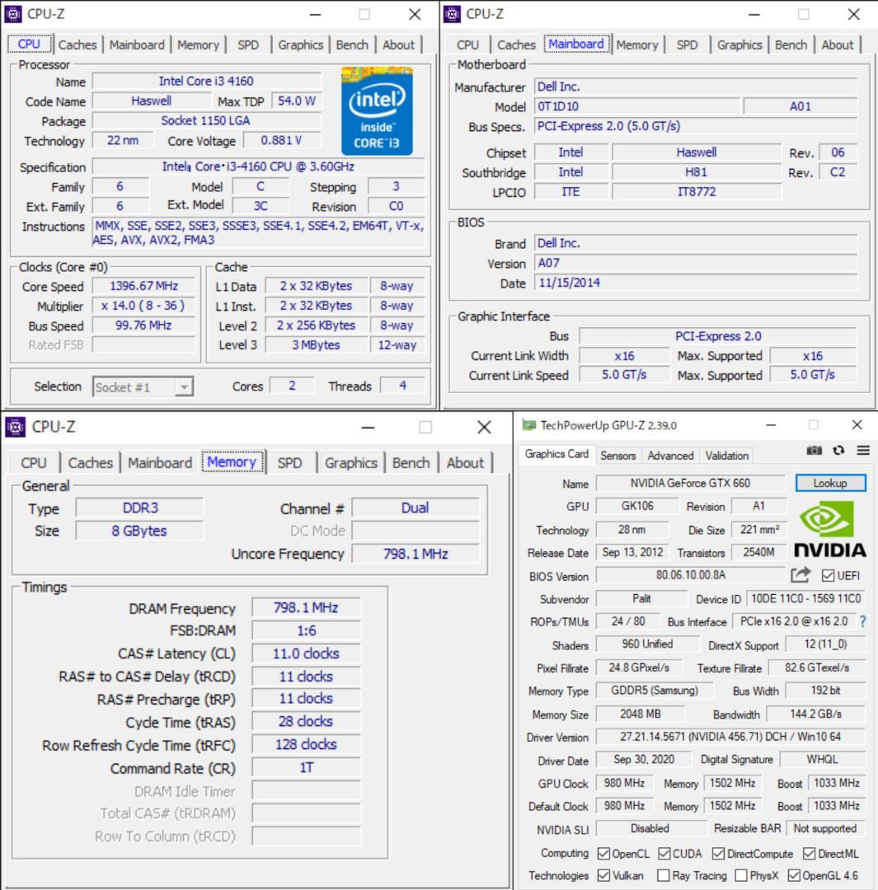Switch to CPU tab in the mainboard CPU-Z window
This screenshot has height=890, width=878.
pyautogui.click(x=468, y=44)
